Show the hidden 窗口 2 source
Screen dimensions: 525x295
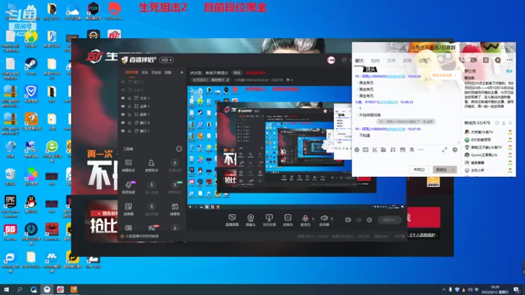coord(123,82)
